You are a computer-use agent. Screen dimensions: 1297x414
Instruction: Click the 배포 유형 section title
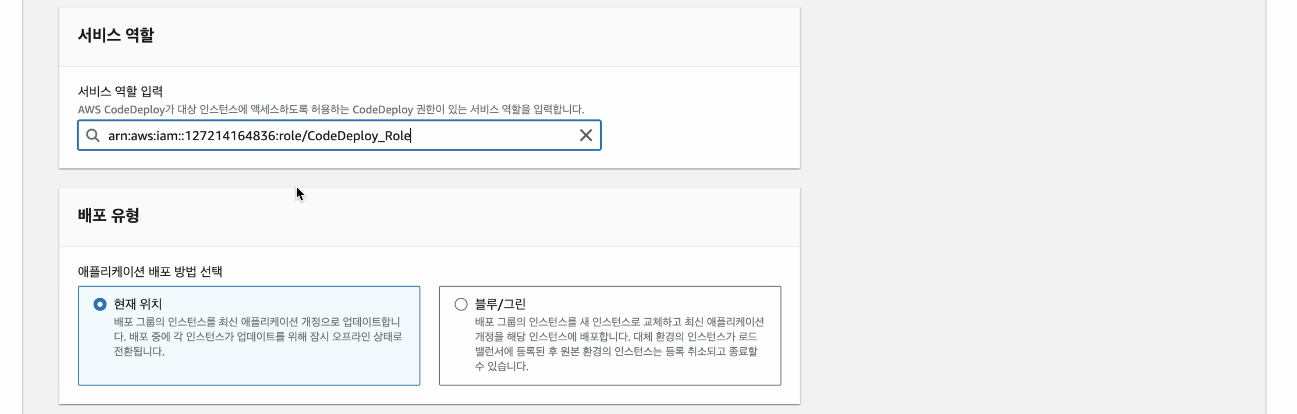pyautogui.click(x=109, y=215)
